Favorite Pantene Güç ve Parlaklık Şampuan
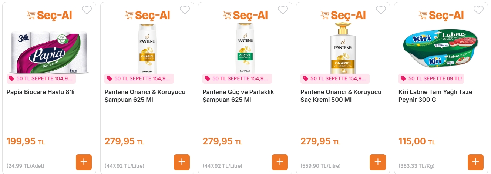The height and width of the screenshot is (174, 491). pyautogui.click(x=283, y=10)
